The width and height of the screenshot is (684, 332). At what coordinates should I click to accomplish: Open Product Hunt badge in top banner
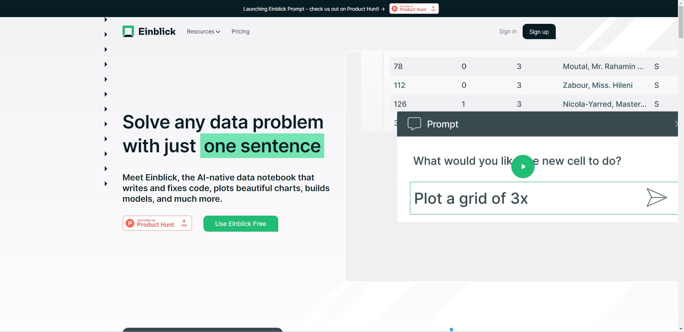pyautogui.click(x=414, y=9)
